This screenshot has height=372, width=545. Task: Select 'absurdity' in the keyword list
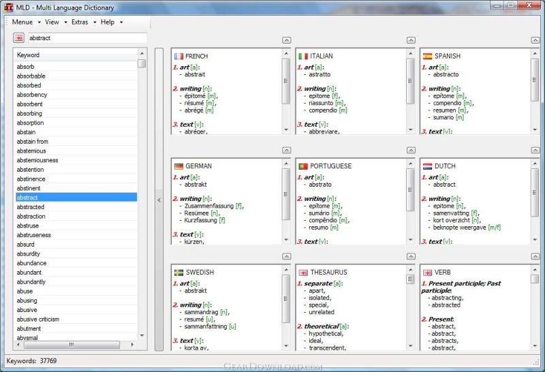point(76,254)
